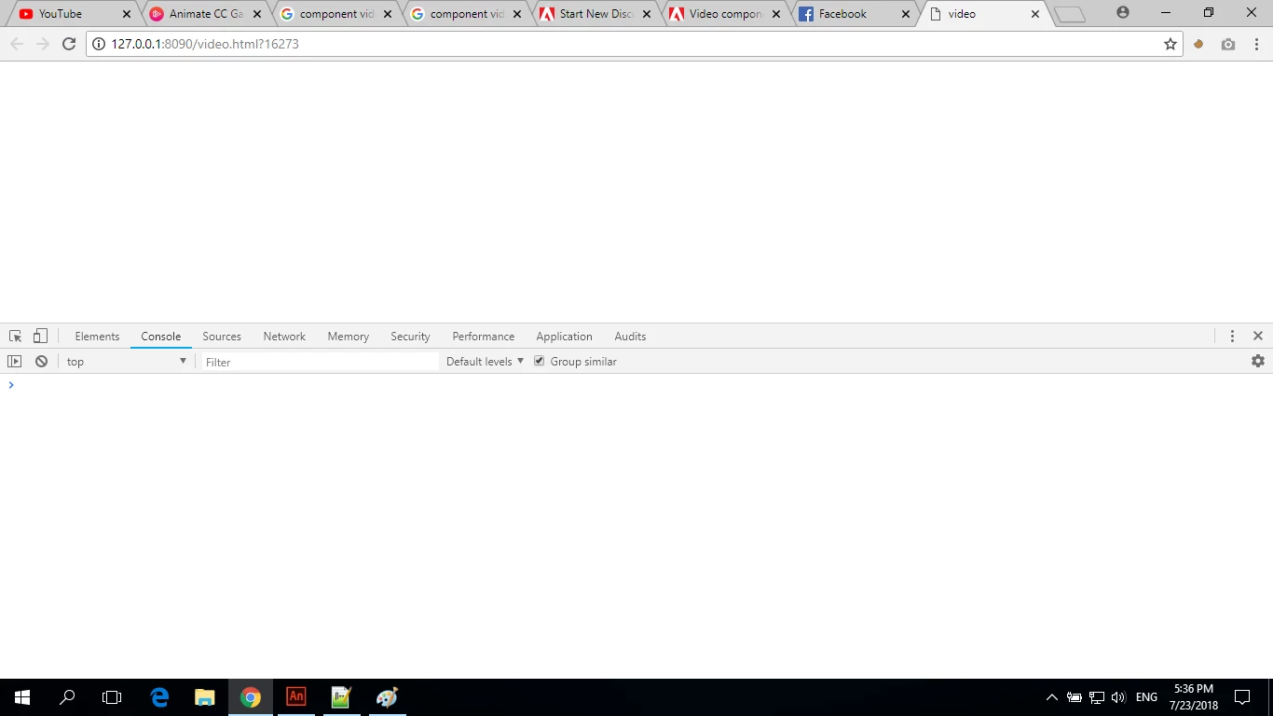The height and width of the screenshot is (716, 1273).
Task: Open the network icon in system tray
Action: click(1097, 697)
